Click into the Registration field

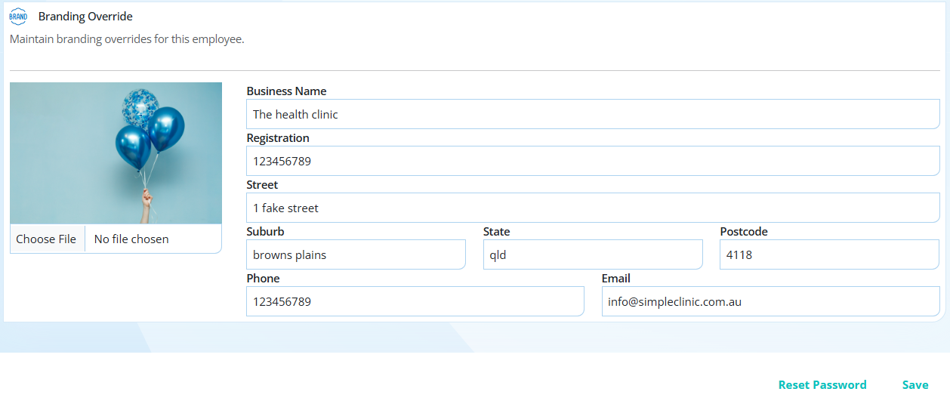click(593, 162)
